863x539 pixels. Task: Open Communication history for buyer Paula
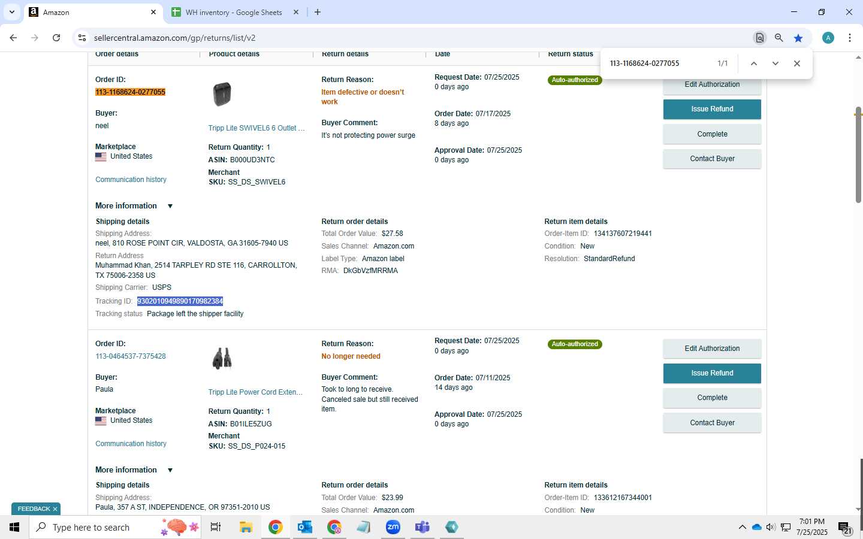pos(131,444)
